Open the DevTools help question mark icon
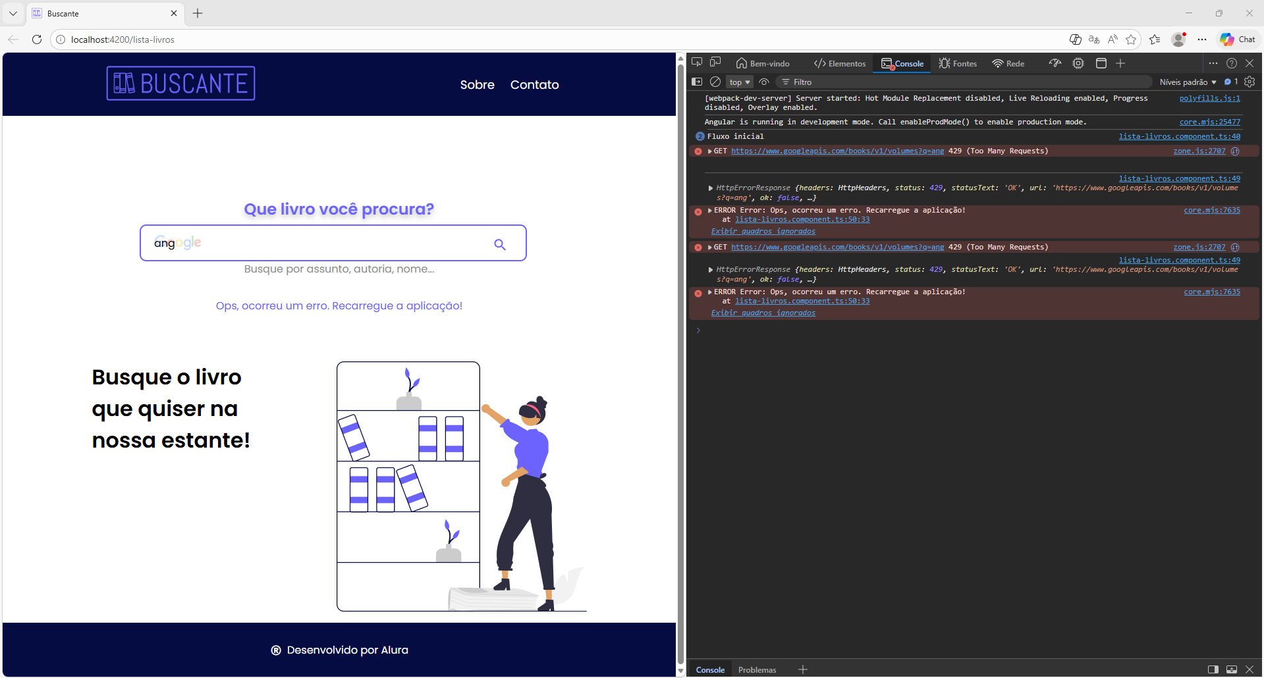1264x678 pixels. [x=1232, y=63]
